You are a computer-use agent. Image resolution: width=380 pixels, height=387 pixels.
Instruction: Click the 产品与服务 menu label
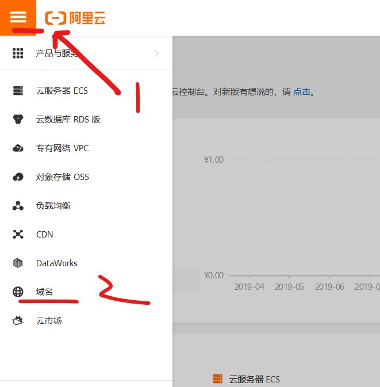click(x=57, y=53)
